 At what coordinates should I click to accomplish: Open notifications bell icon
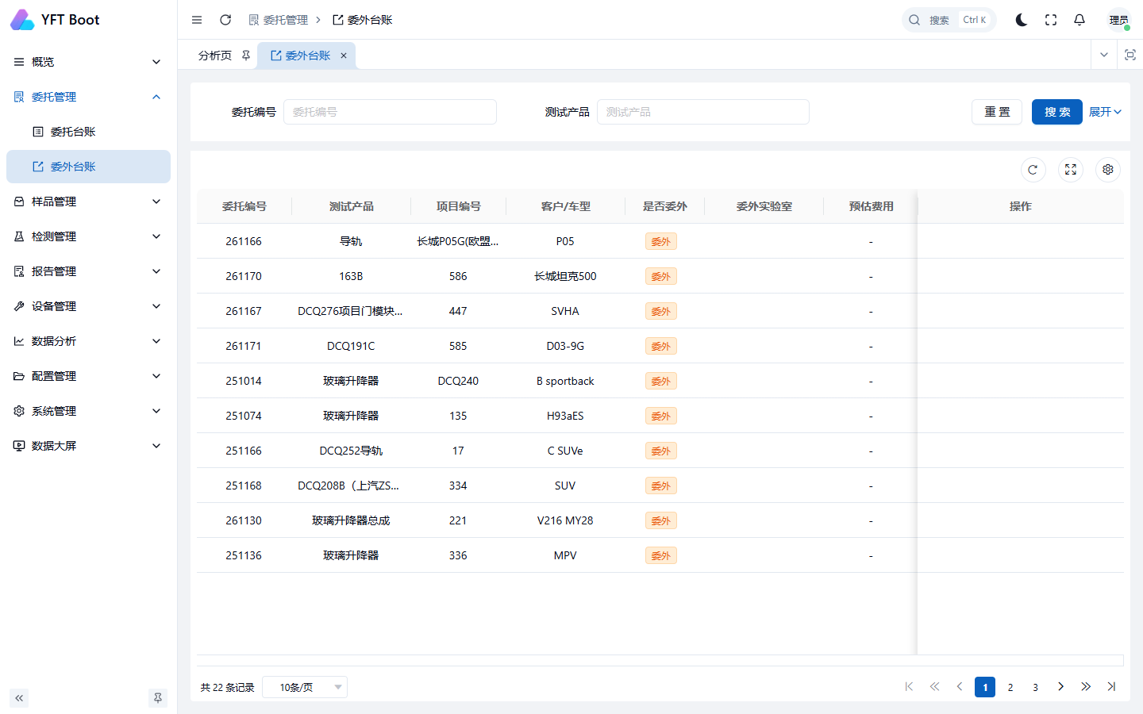(x=1079, y=20)
